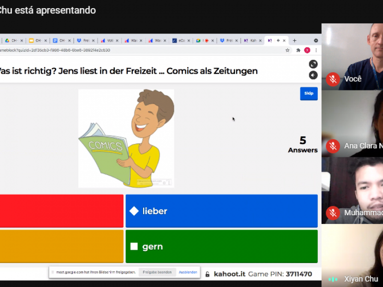The width and height of the screenshot is (383, 287).
Task: Click the 'Ausblenden' link
Action: tap(188, 272)
